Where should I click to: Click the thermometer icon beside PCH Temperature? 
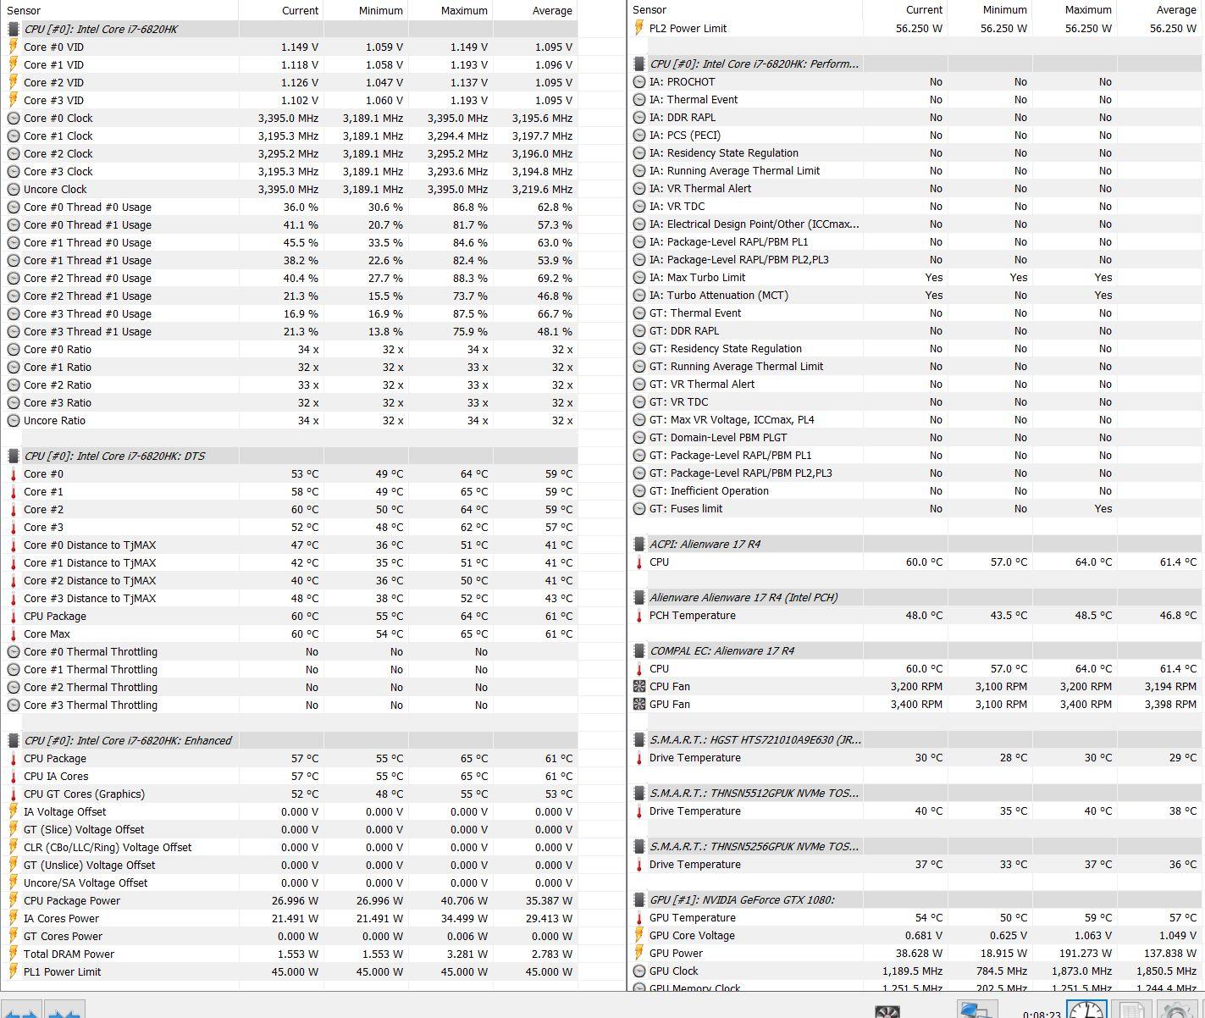tap(639, 616)
